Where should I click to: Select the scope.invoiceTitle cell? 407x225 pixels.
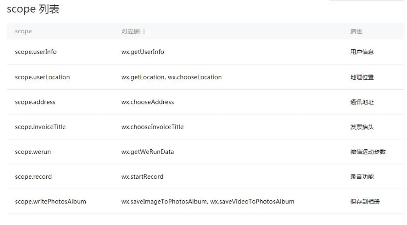pos(40,127)
